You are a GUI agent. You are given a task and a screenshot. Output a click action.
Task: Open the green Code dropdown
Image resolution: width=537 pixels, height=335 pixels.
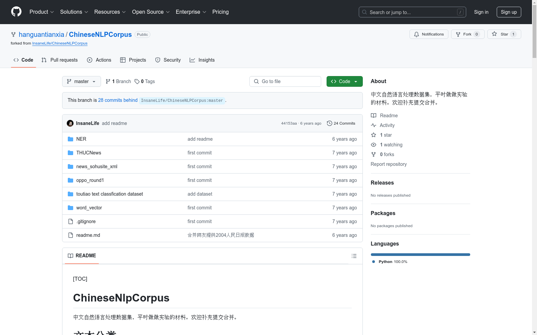[344, 81]
